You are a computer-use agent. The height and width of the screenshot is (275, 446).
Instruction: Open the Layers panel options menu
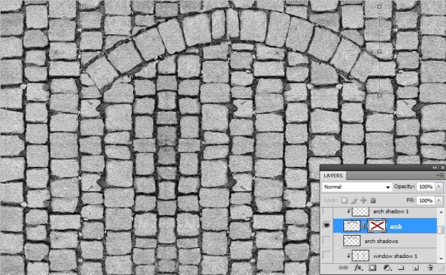[440, 176]
